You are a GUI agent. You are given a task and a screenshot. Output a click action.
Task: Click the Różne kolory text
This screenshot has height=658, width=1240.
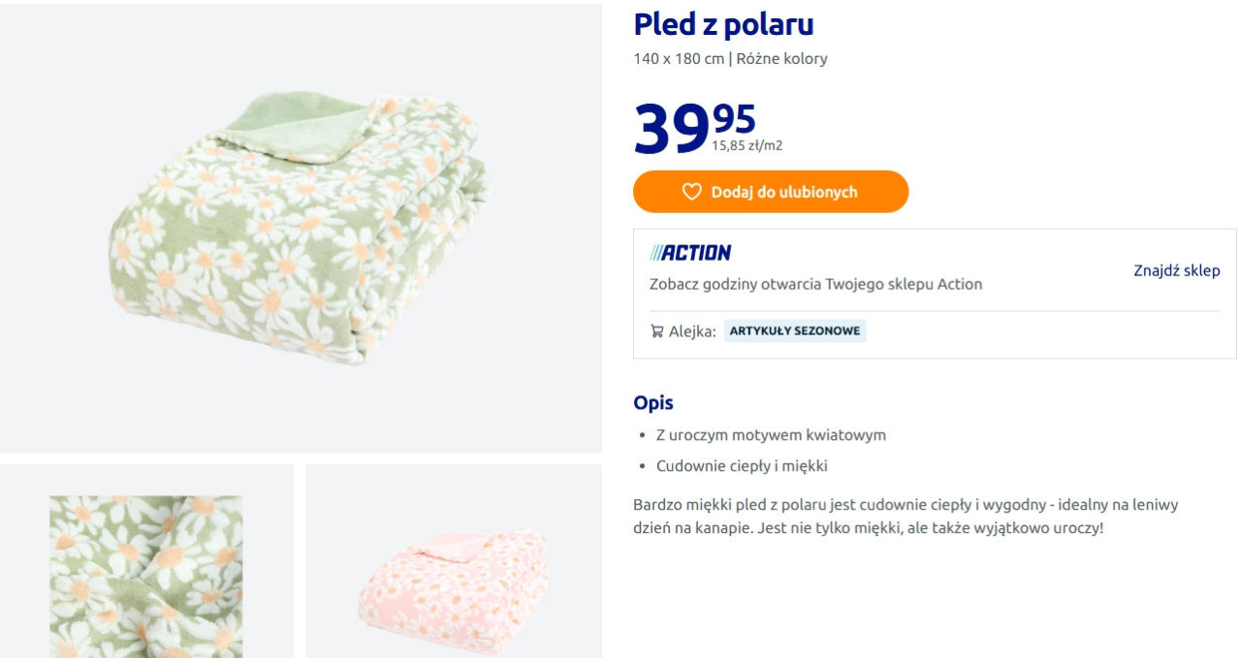coord(781,59)
